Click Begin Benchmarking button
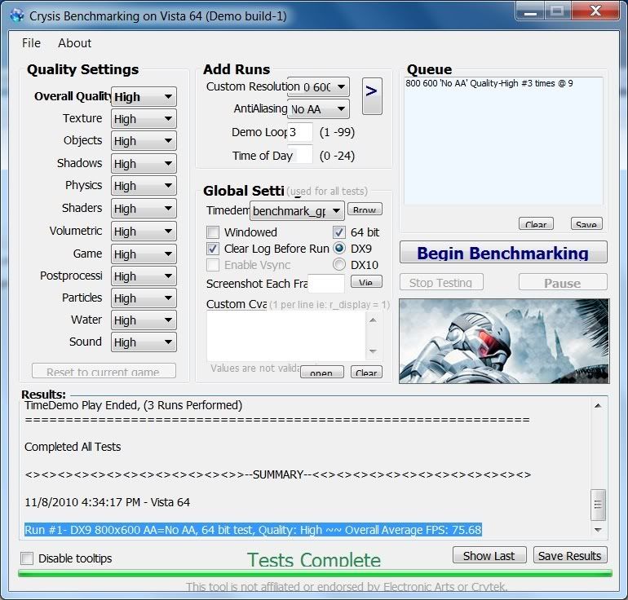628x600 pixels. (503, 252)
